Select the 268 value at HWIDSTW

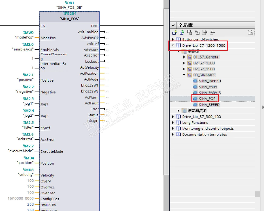31,204
